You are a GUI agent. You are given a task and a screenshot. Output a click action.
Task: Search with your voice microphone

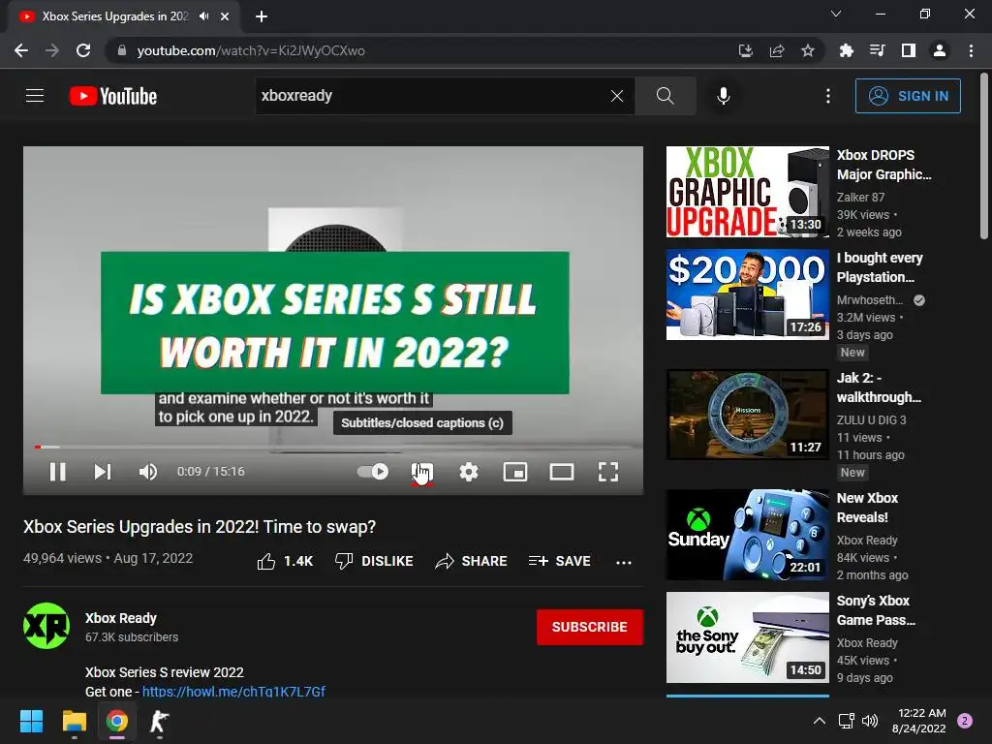tap(723, 96)
